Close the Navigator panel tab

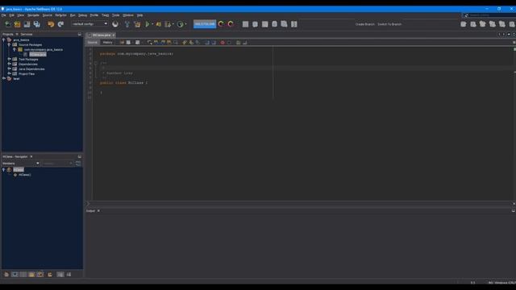click(31, 156)
